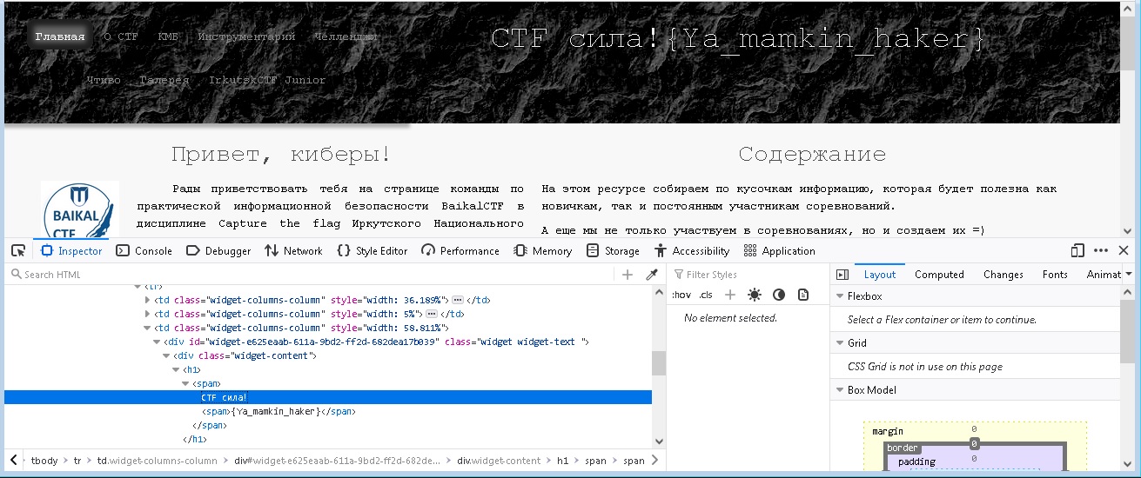1141x478 pixels.
Task: Open the Style Editor tab
Action: point(372,250)
